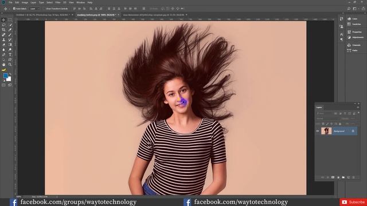Reset default foreground/background colors icon

tap(4, 80)
